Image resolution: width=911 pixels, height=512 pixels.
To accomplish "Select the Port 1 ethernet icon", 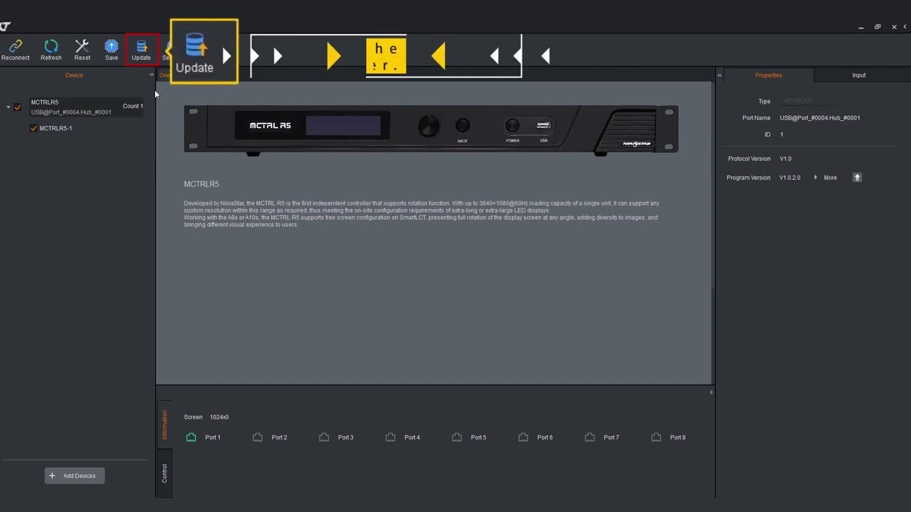I will point(191,437).
